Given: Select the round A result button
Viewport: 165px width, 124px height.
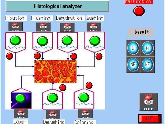Looking at the screenshot, I should click(x=148, y=48).
